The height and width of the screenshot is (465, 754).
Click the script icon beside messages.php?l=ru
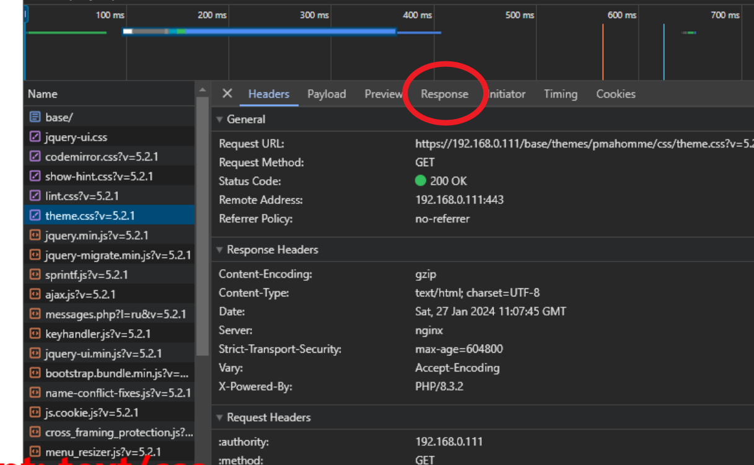[35, 314]
